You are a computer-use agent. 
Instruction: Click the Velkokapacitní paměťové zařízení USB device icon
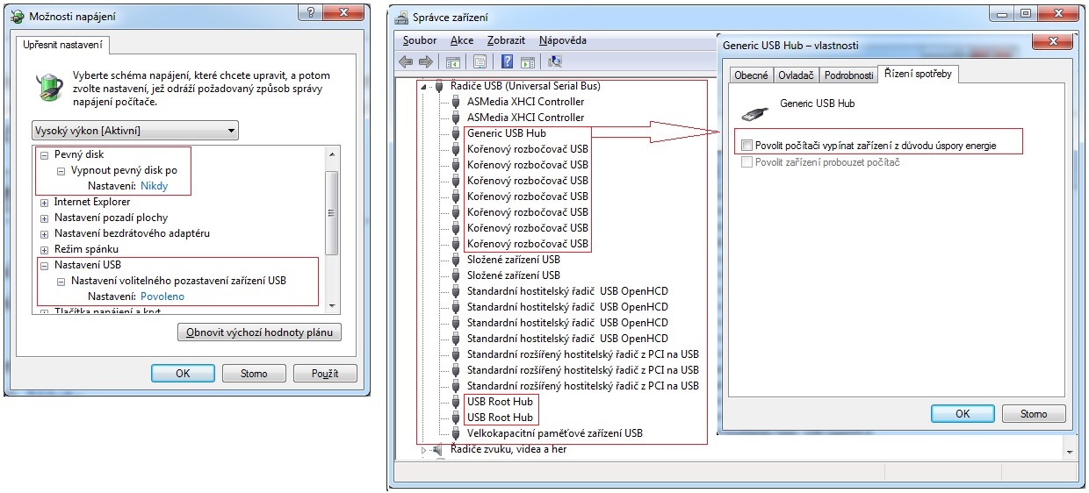[x=456, y=433]
